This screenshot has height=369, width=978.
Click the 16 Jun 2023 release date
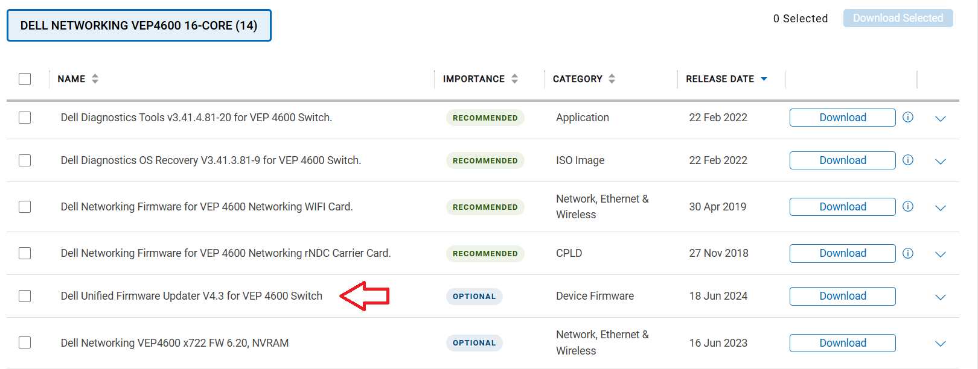click(718, 343)
